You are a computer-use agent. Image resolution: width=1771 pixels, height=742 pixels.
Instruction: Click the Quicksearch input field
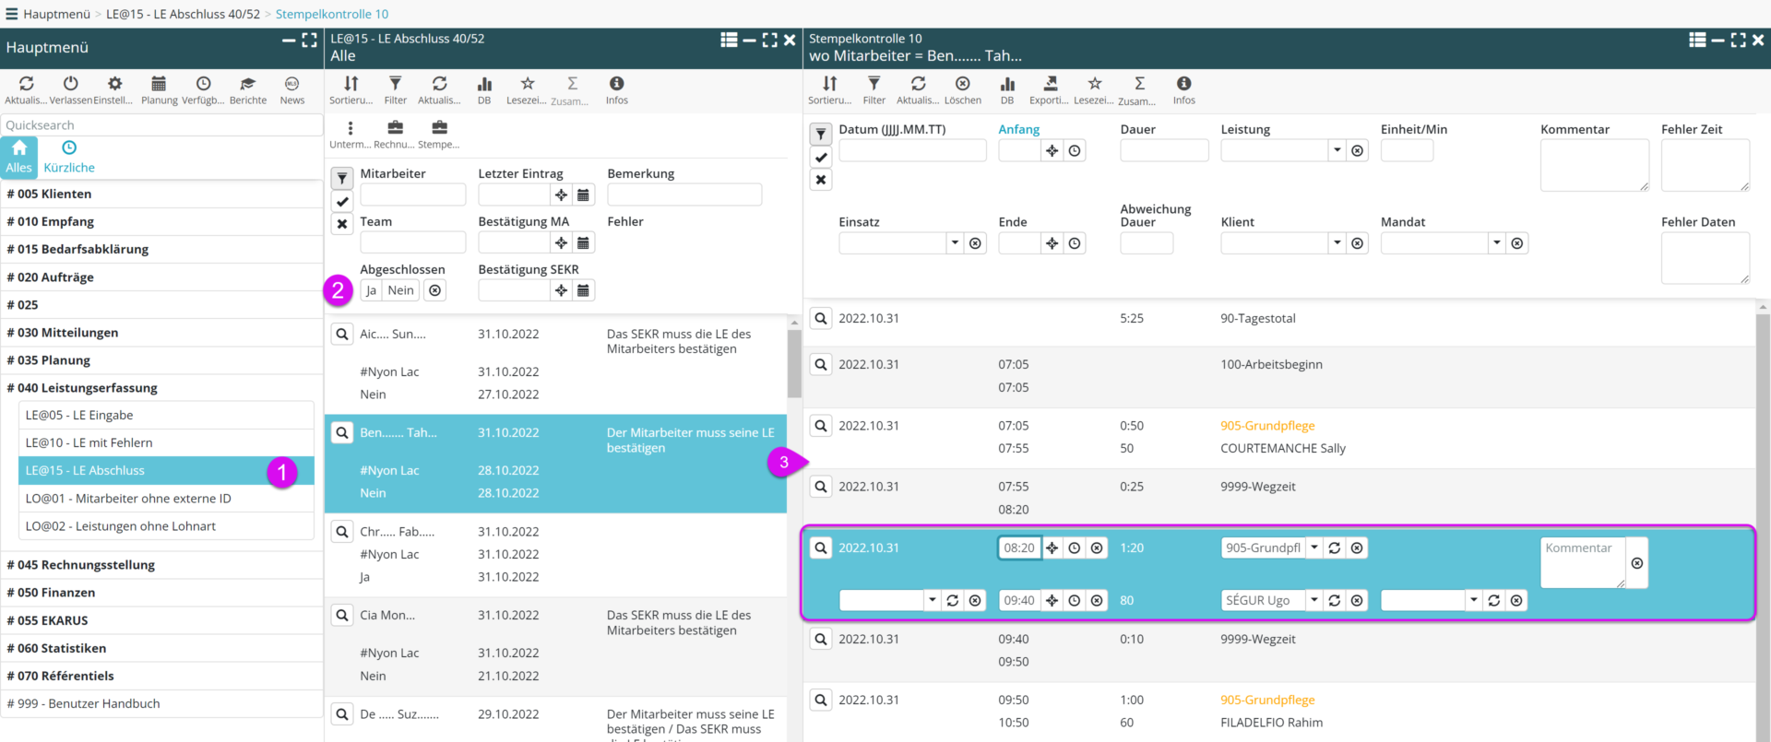(161, 125)
